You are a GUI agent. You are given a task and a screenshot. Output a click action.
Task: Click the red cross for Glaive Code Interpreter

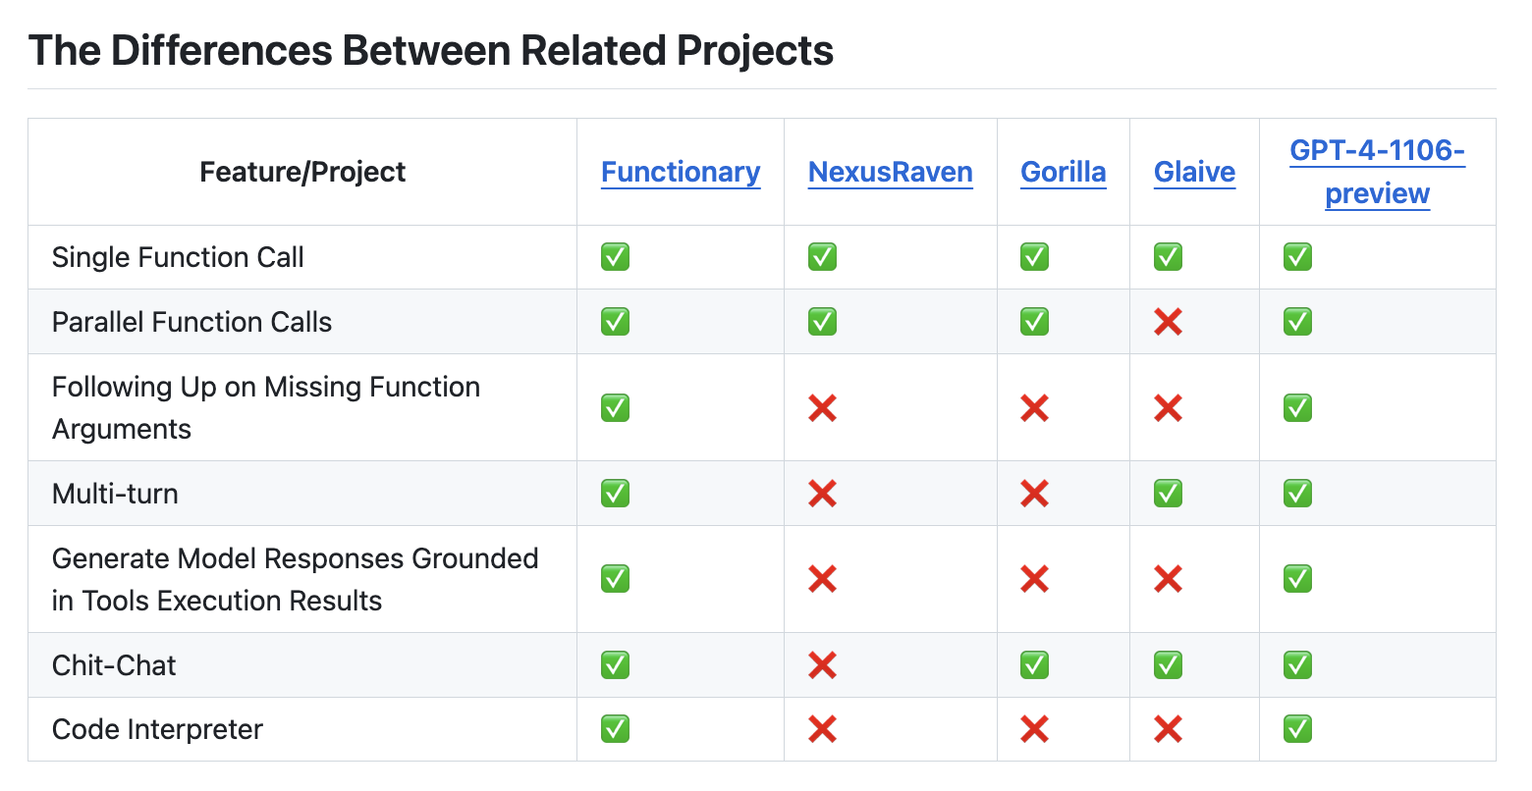1167,729
